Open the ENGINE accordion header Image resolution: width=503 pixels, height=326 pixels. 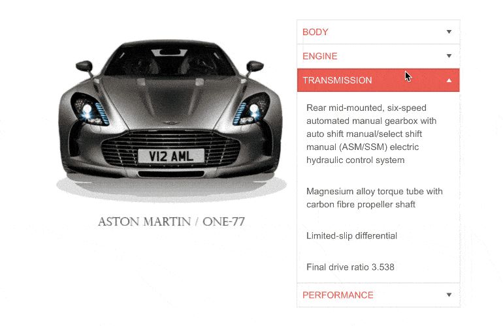tap(378, 56)
